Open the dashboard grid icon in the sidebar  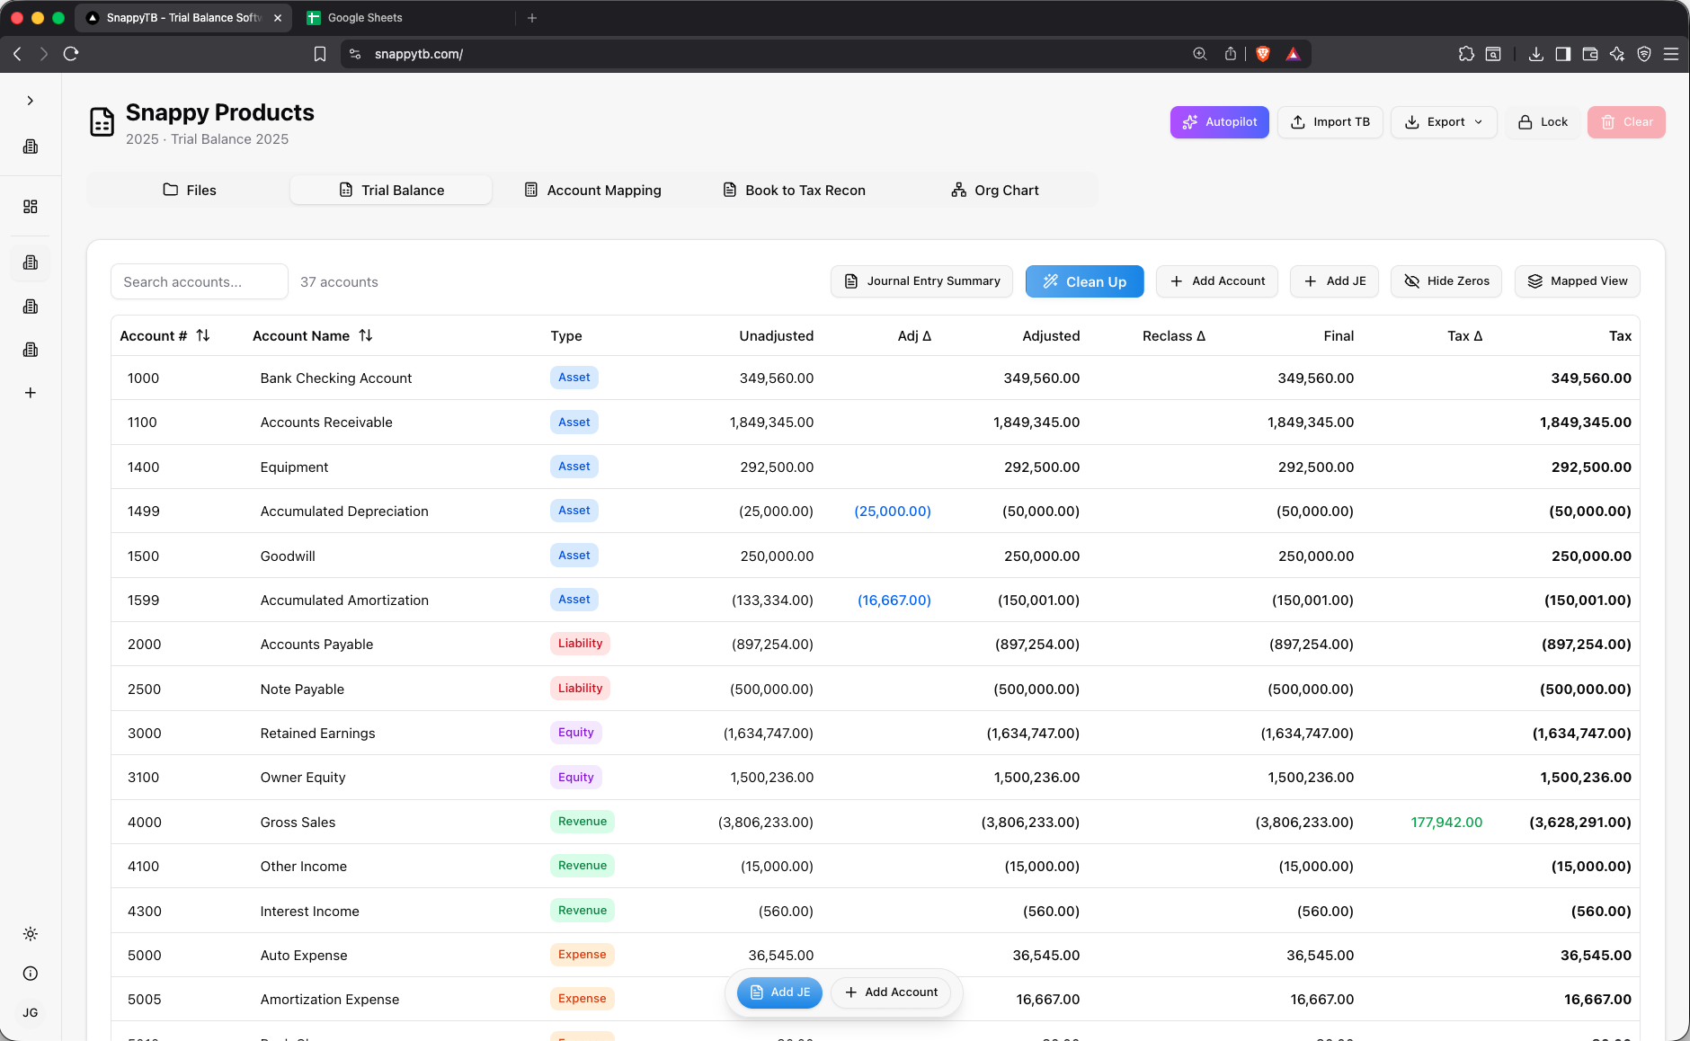coord(31,207)
